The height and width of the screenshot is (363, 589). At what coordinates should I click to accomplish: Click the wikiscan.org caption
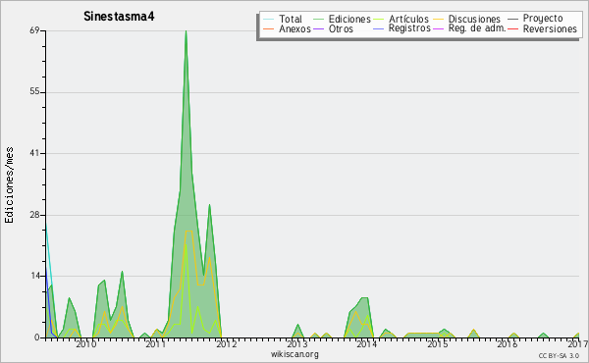click(x=294, y=354)
